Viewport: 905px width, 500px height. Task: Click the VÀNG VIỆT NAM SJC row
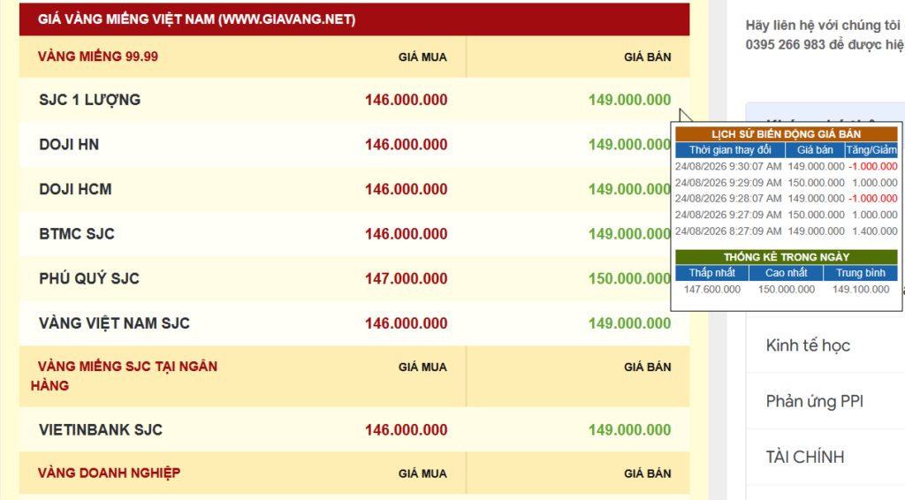(x=354, y=323)
